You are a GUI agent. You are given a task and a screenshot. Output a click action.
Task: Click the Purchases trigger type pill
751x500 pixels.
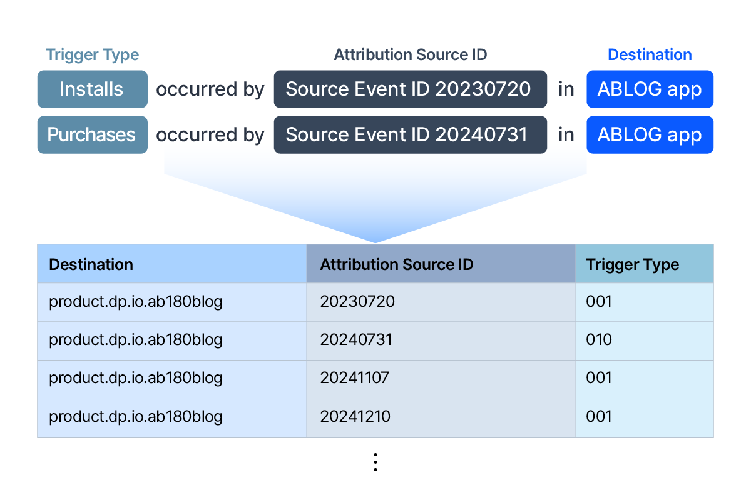click(92, 135)
